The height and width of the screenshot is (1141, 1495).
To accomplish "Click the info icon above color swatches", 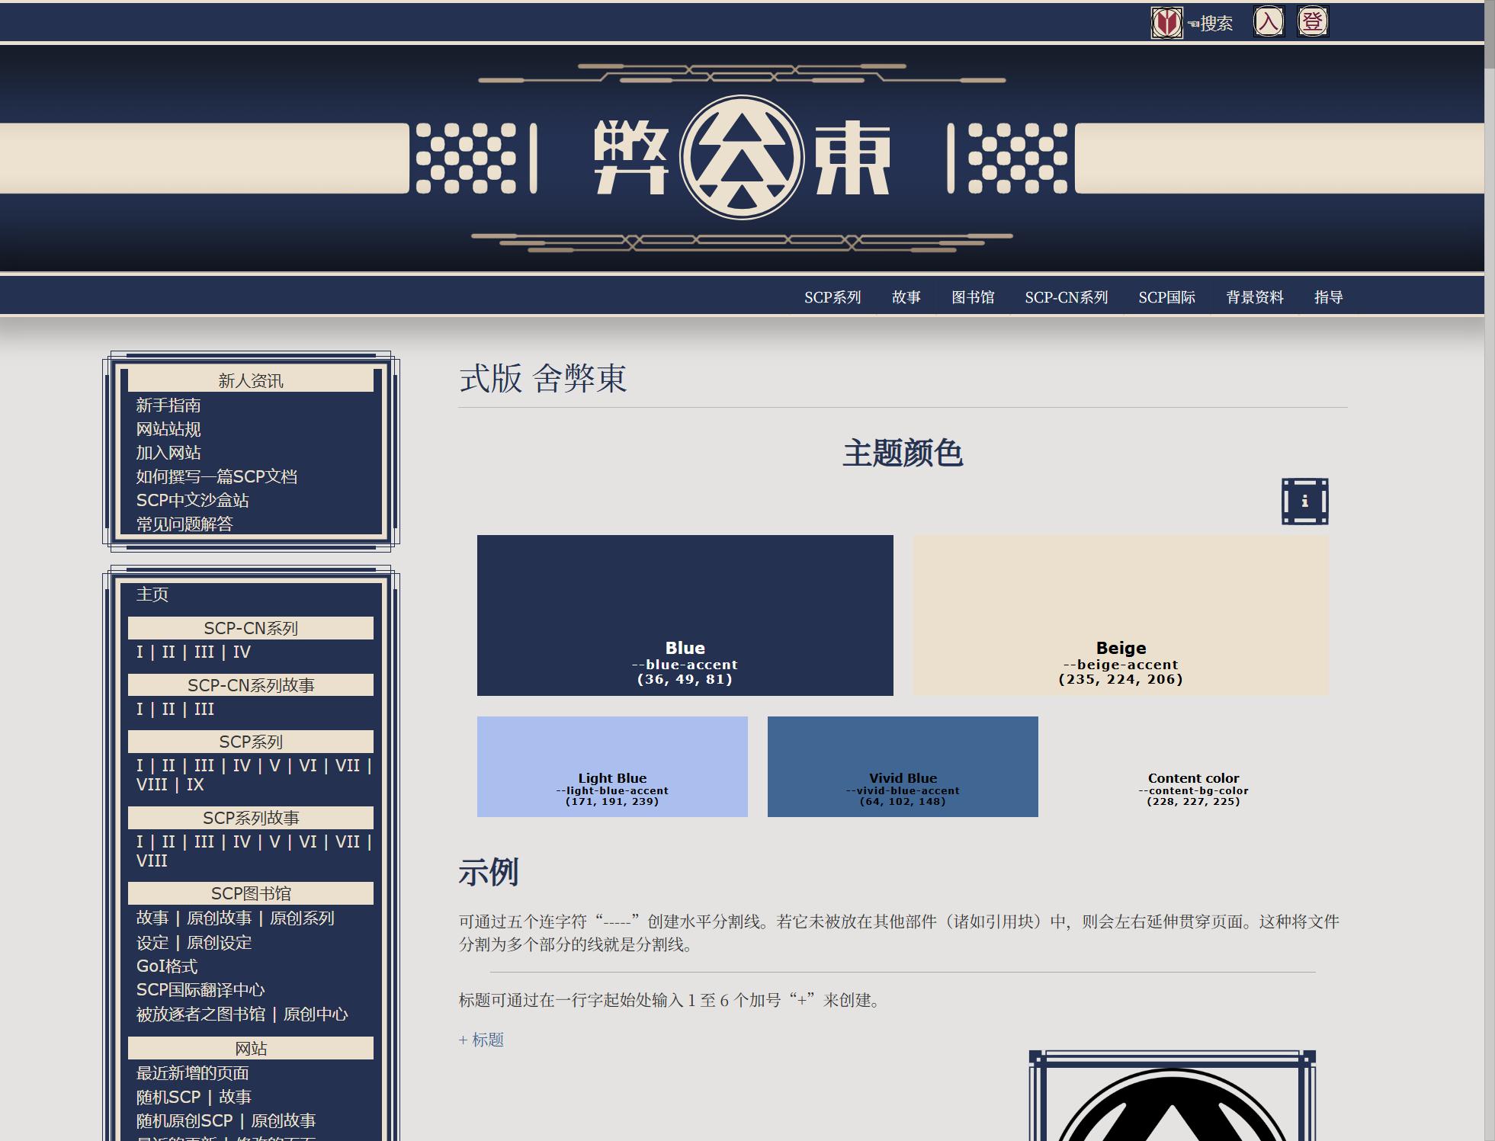I will 1304,502.
